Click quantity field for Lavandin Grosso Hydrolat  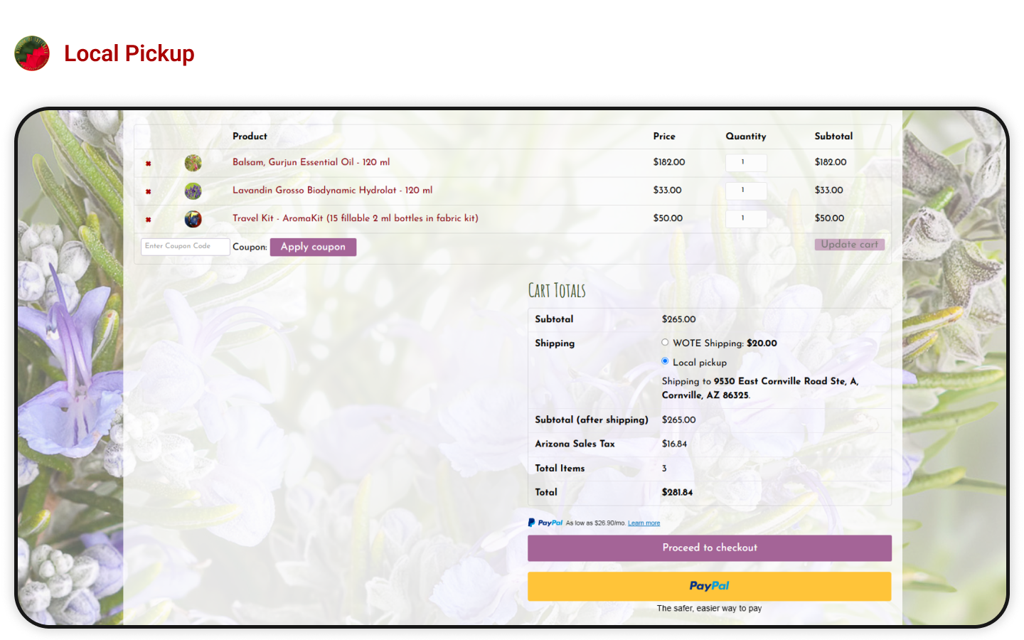745,191
